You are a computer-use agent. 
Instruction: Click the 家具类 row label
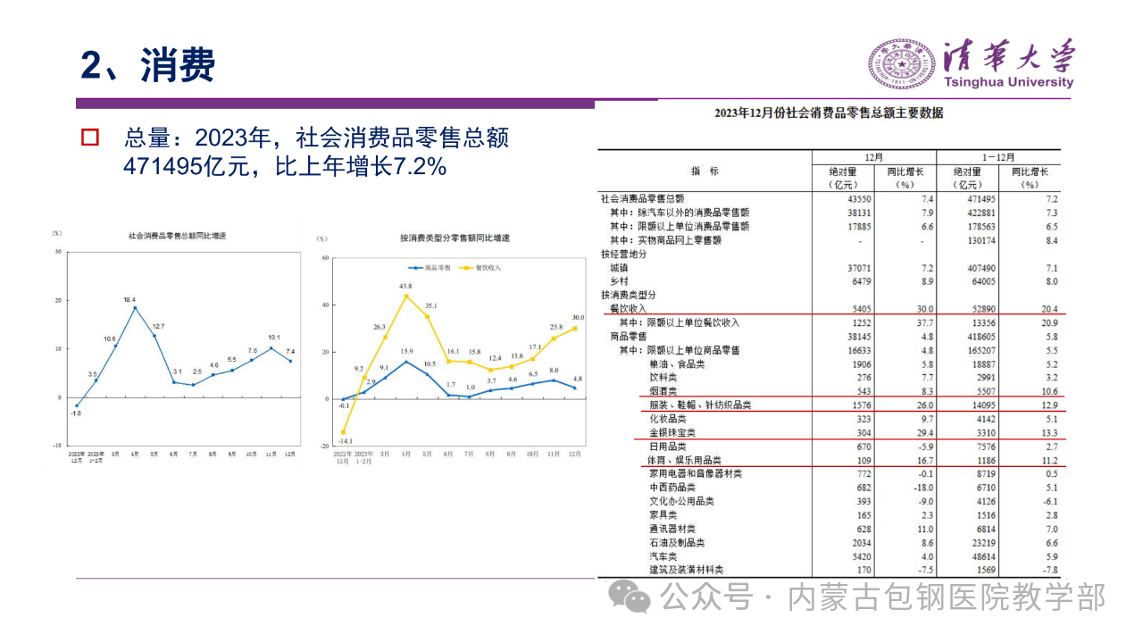coord(663,515)
